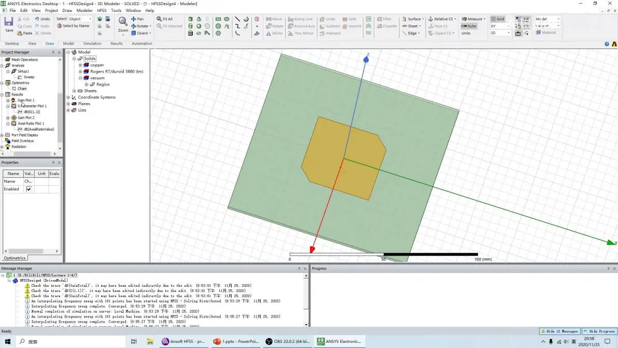Save the project with the Save icon
The image size is (618, 348).
[x=9, y=22]
